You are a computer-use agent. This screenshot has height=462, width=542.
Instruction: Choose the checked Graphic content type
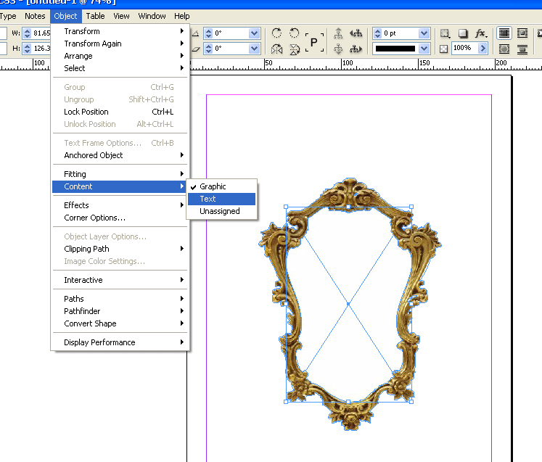[213, 186]
